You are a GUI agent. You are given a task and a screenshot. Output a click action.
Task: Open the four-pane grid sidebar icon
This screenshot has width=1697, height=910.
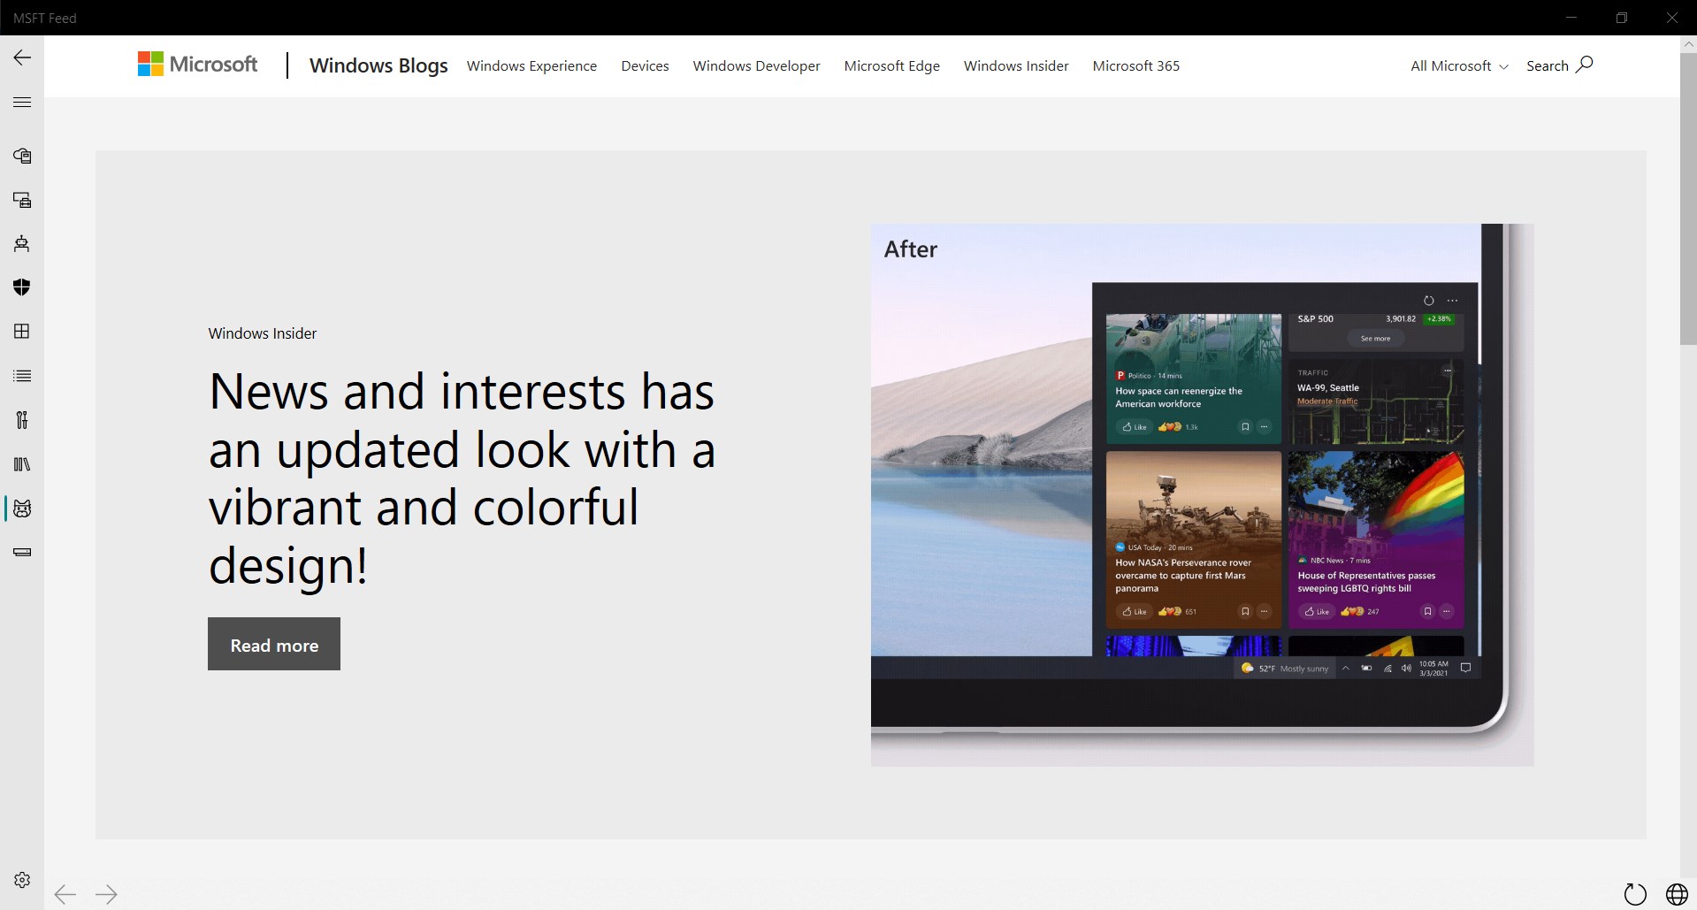pos(22,332)
